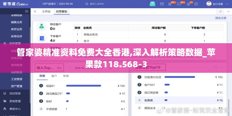Collapse the sidebar with the menu toggle icon

(27, 11)
